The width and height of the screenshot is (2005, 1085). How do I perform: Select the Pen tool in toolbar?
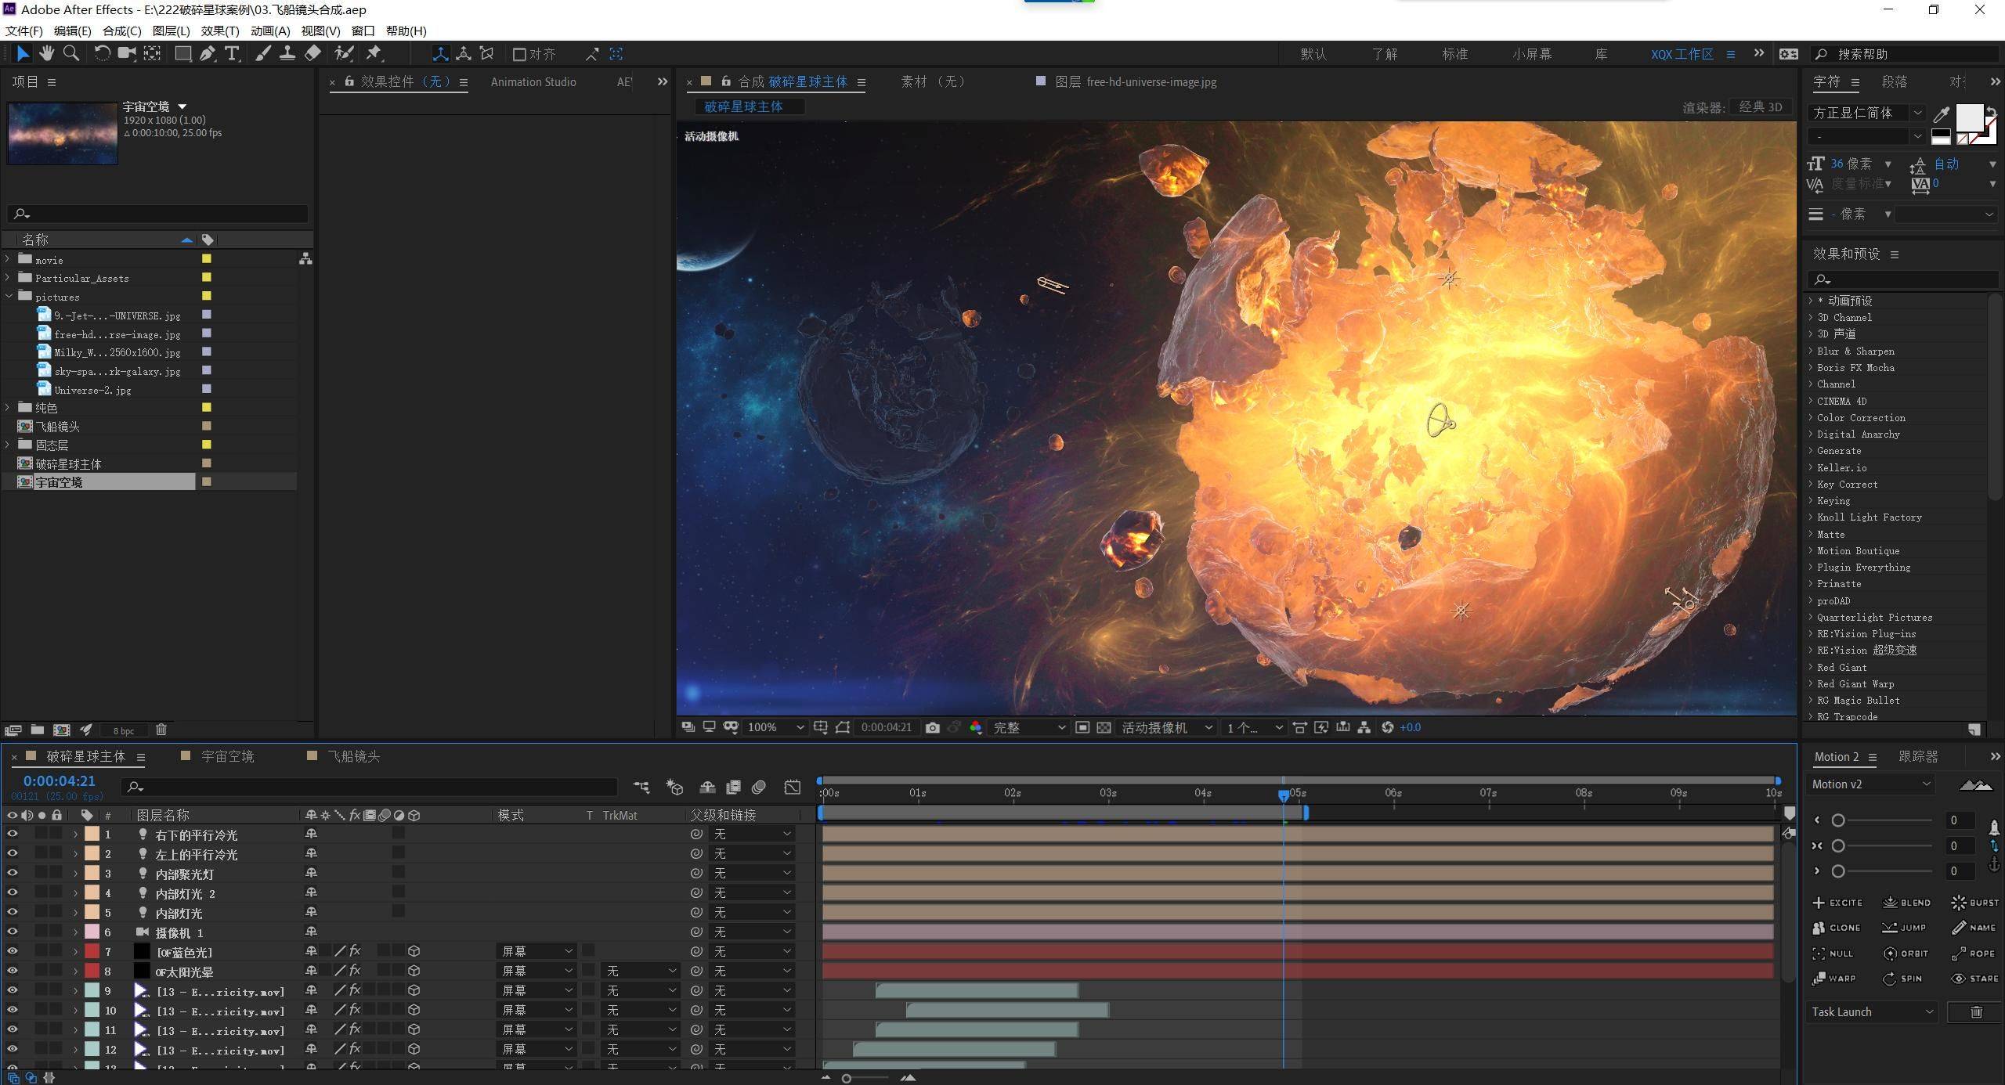pos(208,53)
